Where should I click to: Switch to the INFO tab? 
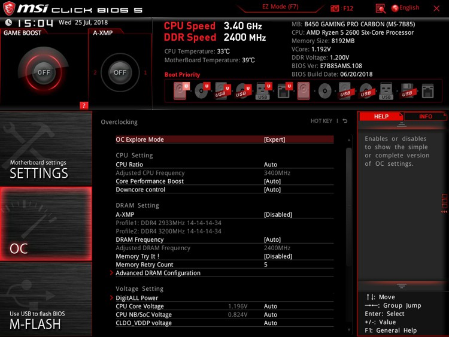pos(425,116)
